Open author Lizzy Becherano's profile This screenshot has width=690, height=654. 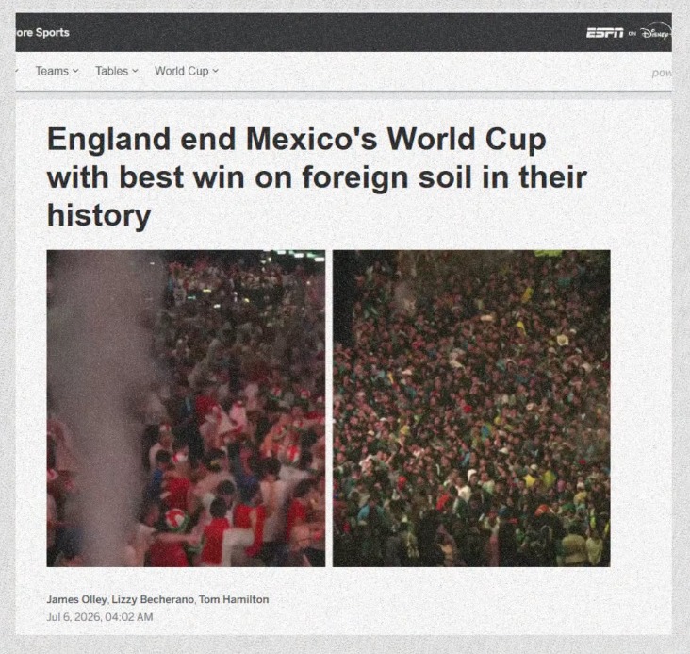153,599
